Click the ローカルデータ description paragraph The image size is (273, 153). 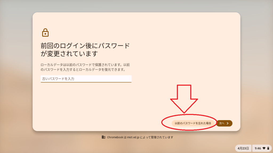pos(85,67)
